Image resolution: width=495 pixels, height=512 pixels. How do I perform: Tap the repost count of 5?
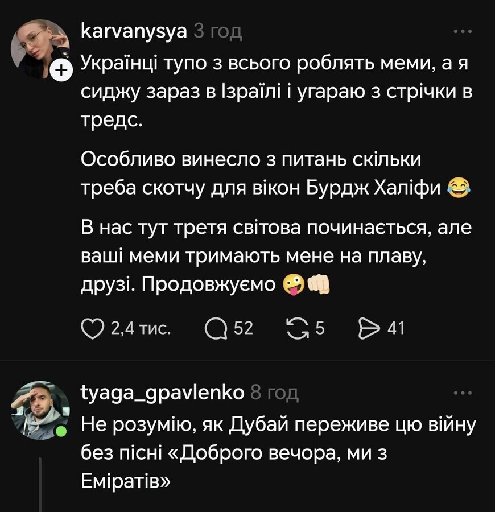click(320, 328)
